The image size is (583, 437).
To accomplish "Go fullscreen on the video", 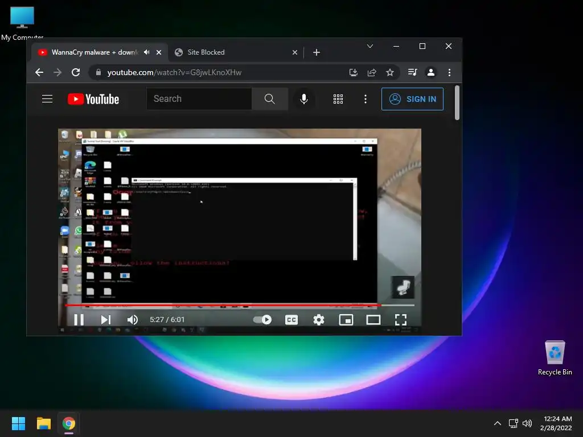I will click(x=400, y=320).
